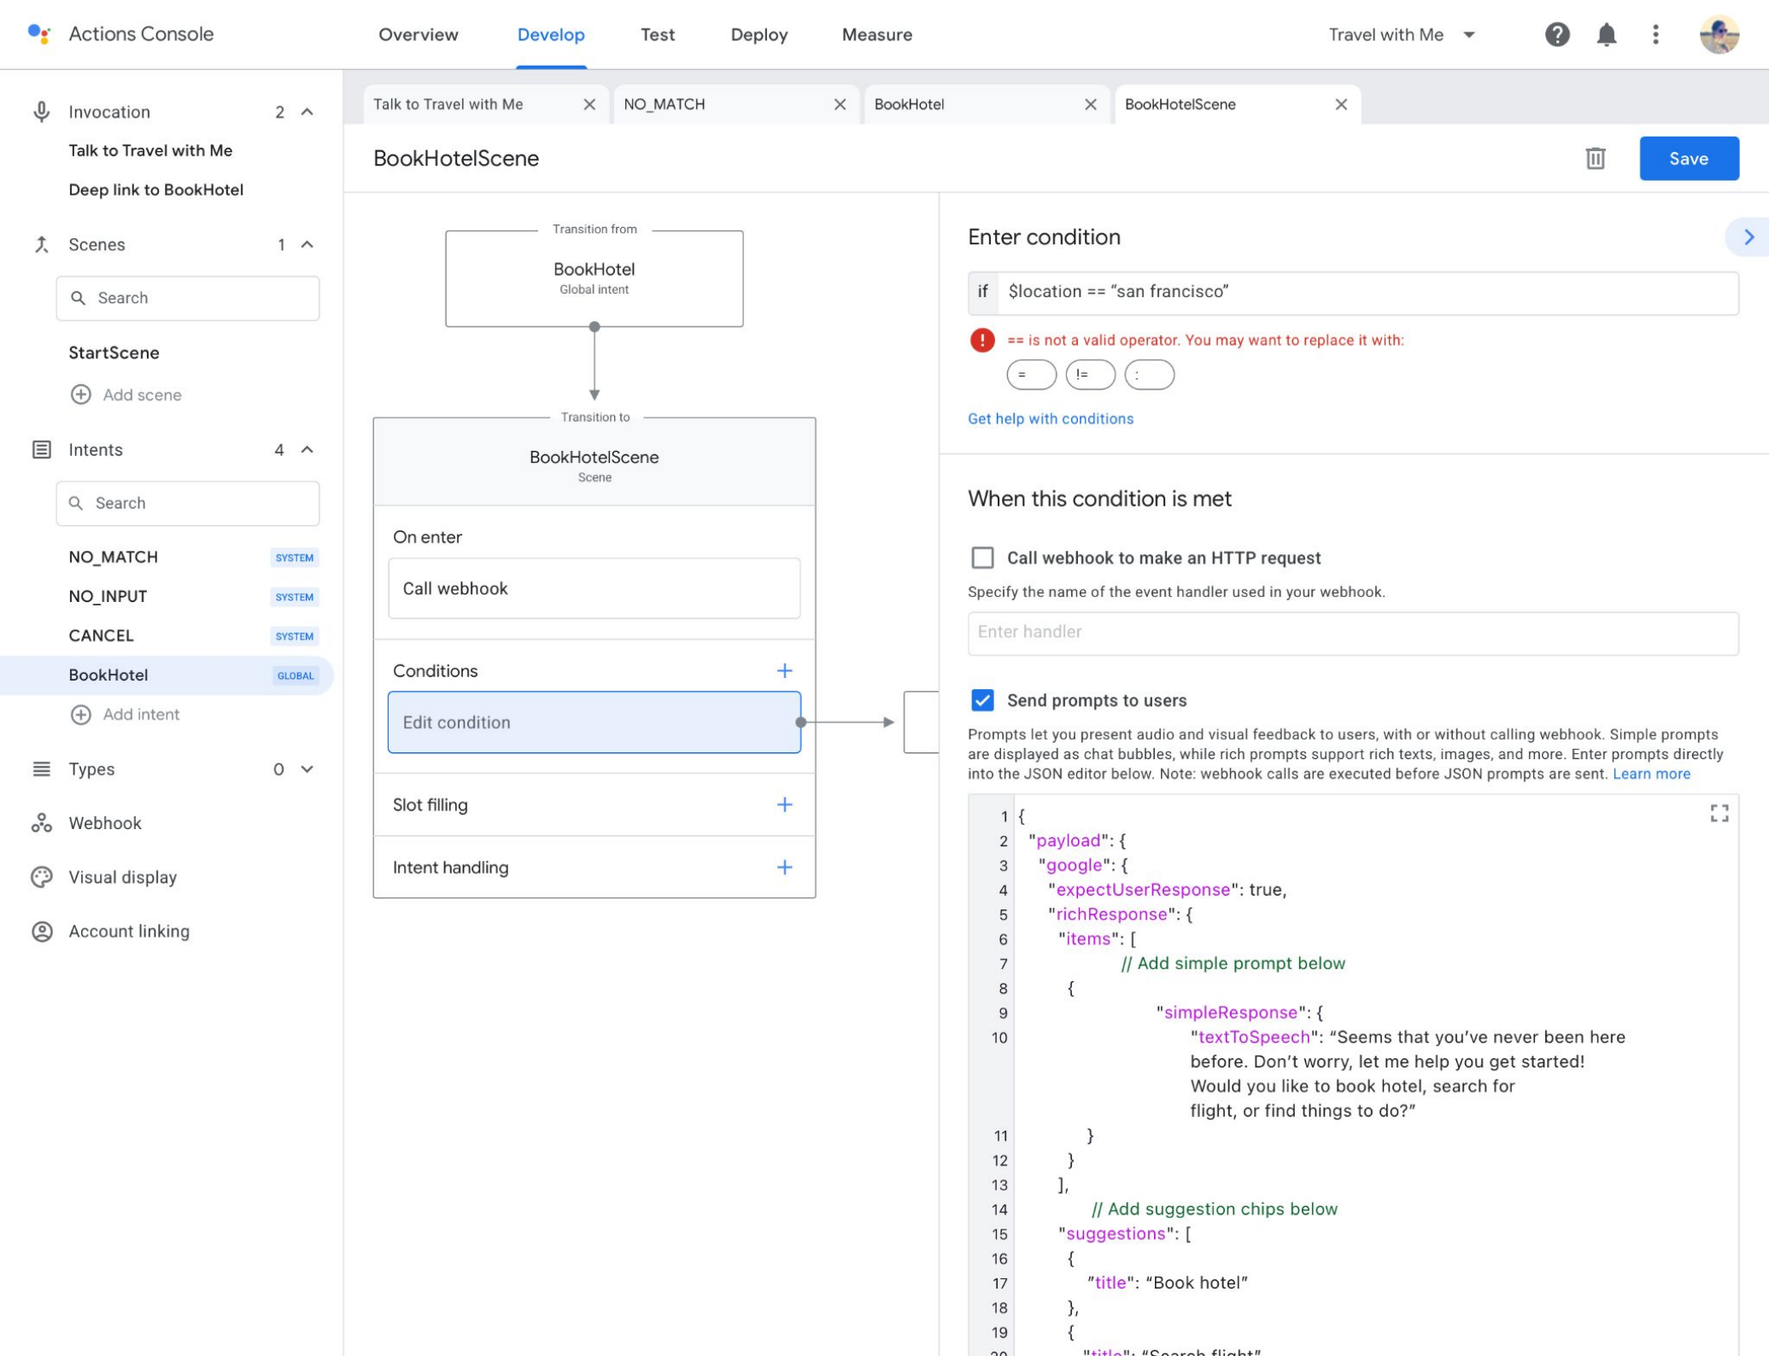
Task: Open the Deploy tab
Action: click(759, 35)
